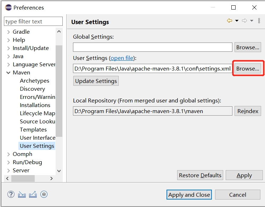Click Restore Defaults button

point(200,175)
